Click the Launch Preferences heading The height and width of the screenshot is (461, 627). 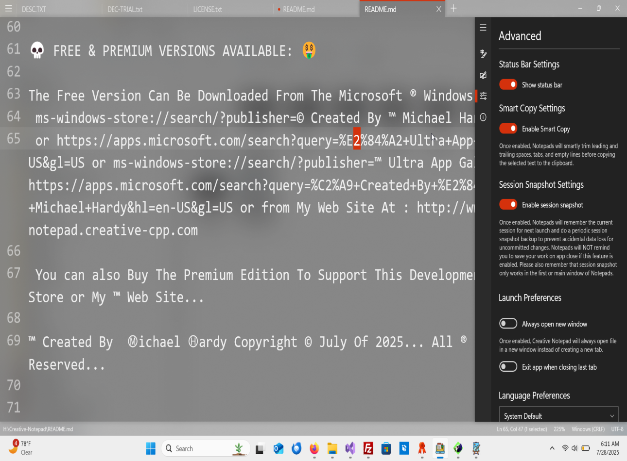[530, 297]
